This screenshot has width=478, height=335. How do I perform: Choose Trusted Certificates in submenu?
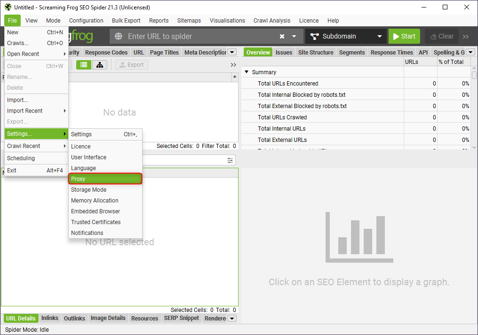pyautogui.click(x=105, y=222)
